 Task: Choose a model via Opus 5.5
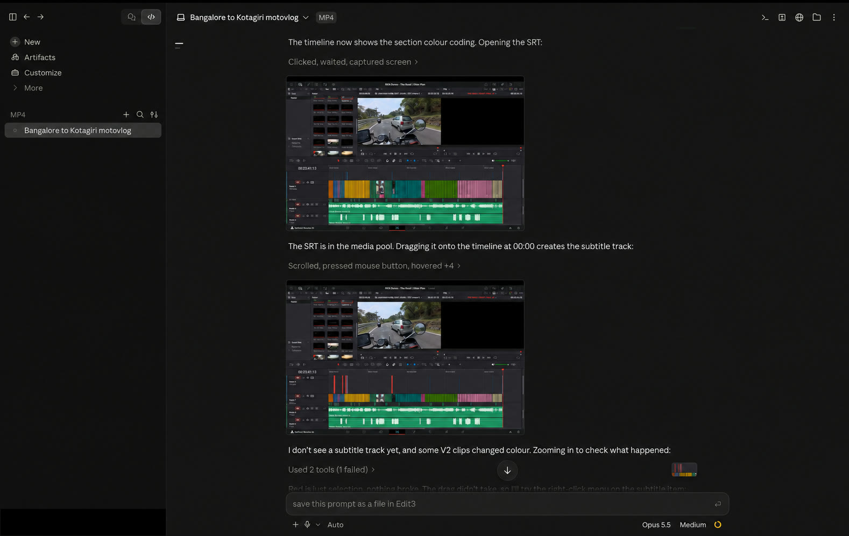[656, 525]
